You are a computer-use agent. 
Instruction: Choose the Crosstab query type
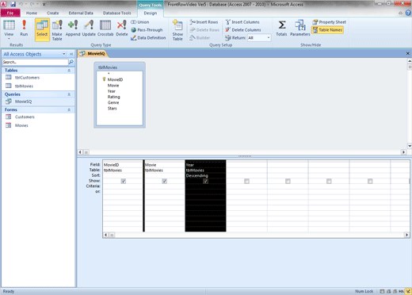pos(105,28)
